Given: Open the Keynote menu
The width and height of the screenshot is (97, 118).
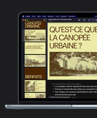Looking at the screenshot, I should point(28,16).
